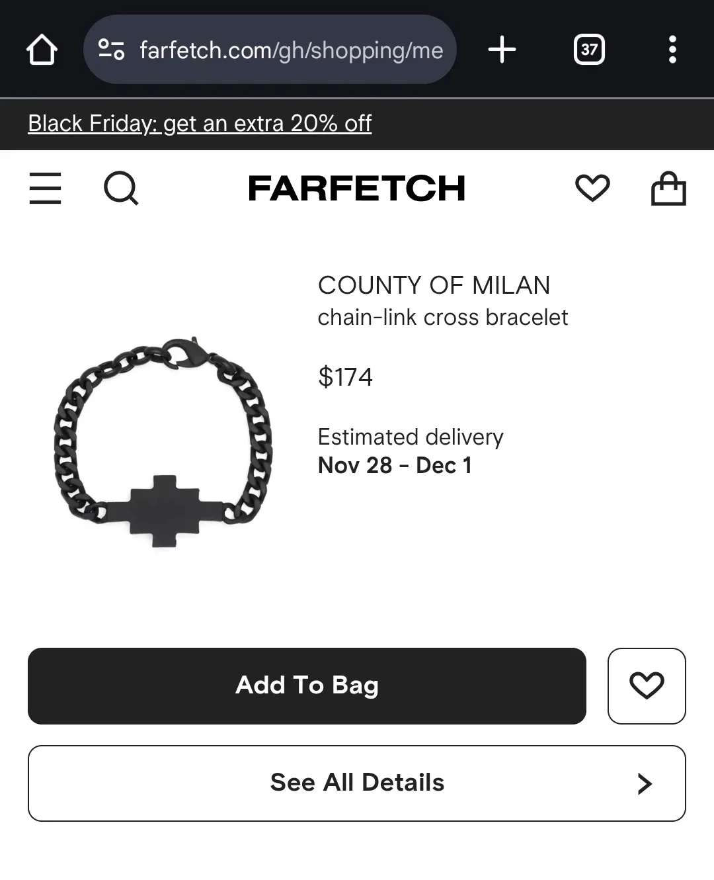Viewport: 714px width, 880px height.
Task: Open the hamburger navigation menu
Action: (x=45, y=189)
